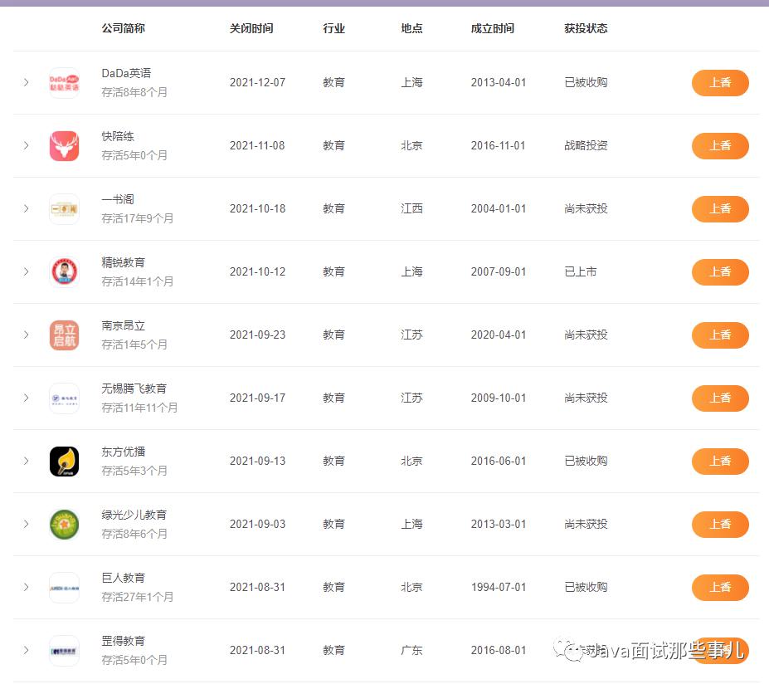The image size is (769, 684).
Task: Click the 关闭时间 column header
Action: point(251,28)
